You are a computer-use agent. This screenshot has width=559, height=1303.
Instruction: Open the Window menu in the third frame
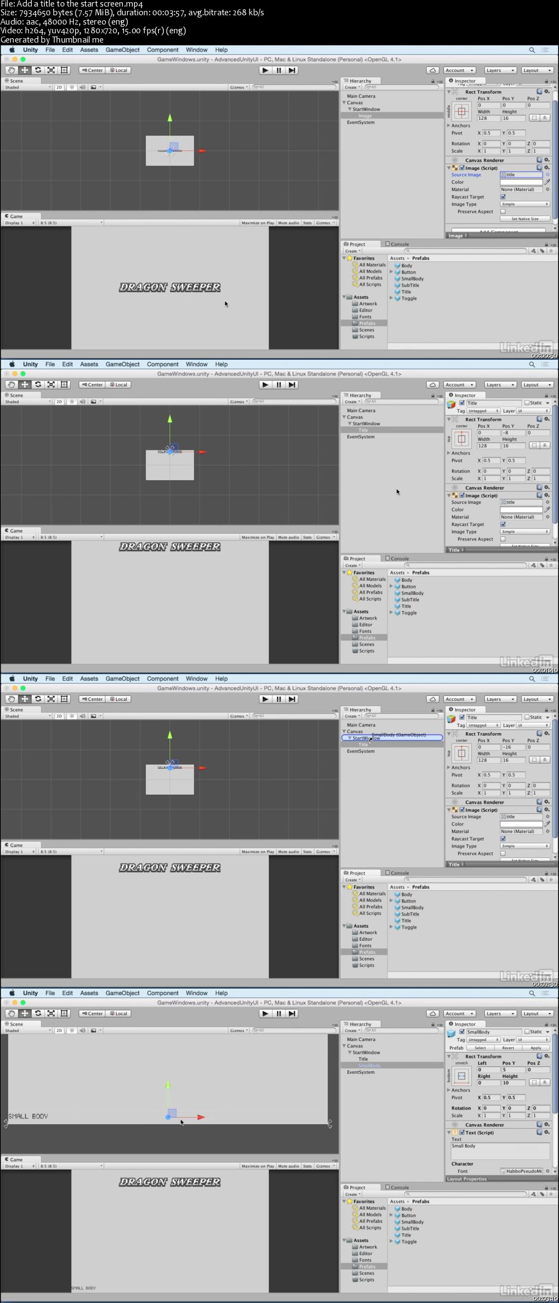(197, 679)
